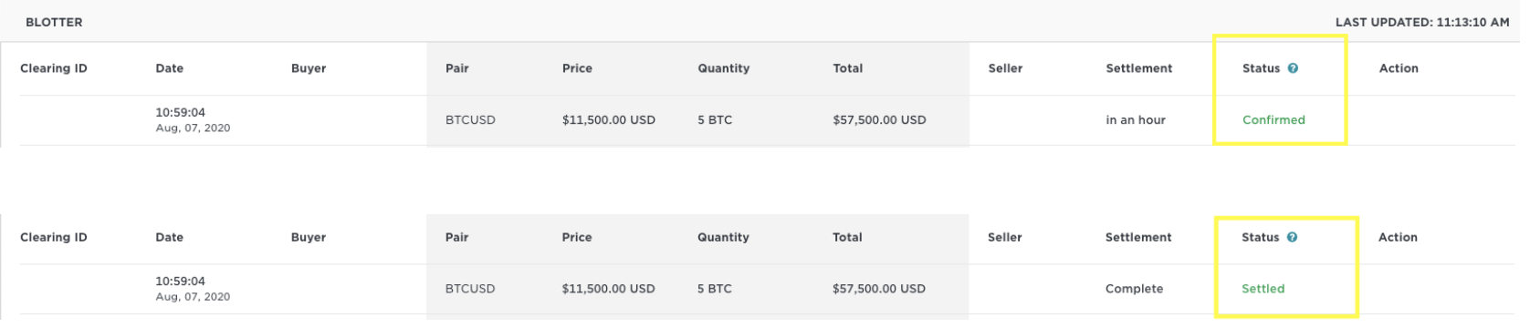The width and height of the screenshot is (1530, 328).
Task: Click the 'in an hour' settlement value
Action: pos(1136,119)
